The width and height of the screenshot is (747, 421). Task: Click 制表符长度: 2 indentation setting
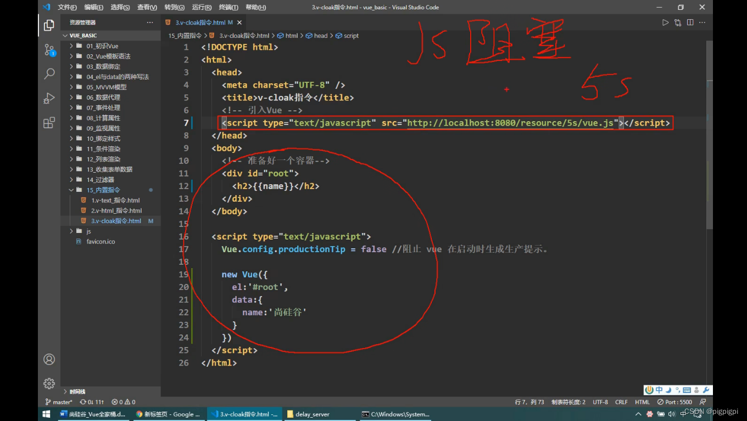tap(568, 402)
